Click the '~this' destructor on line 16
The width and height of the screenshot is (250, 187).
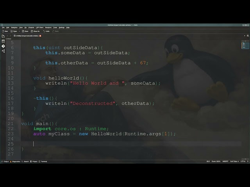41,98
